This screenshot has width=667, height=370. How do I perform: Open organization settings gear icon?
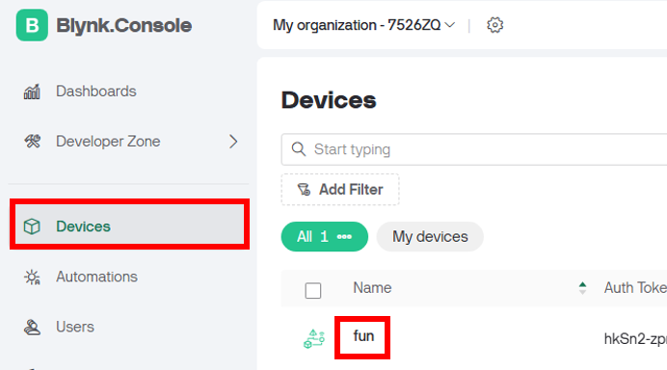[x=494, y=25]
